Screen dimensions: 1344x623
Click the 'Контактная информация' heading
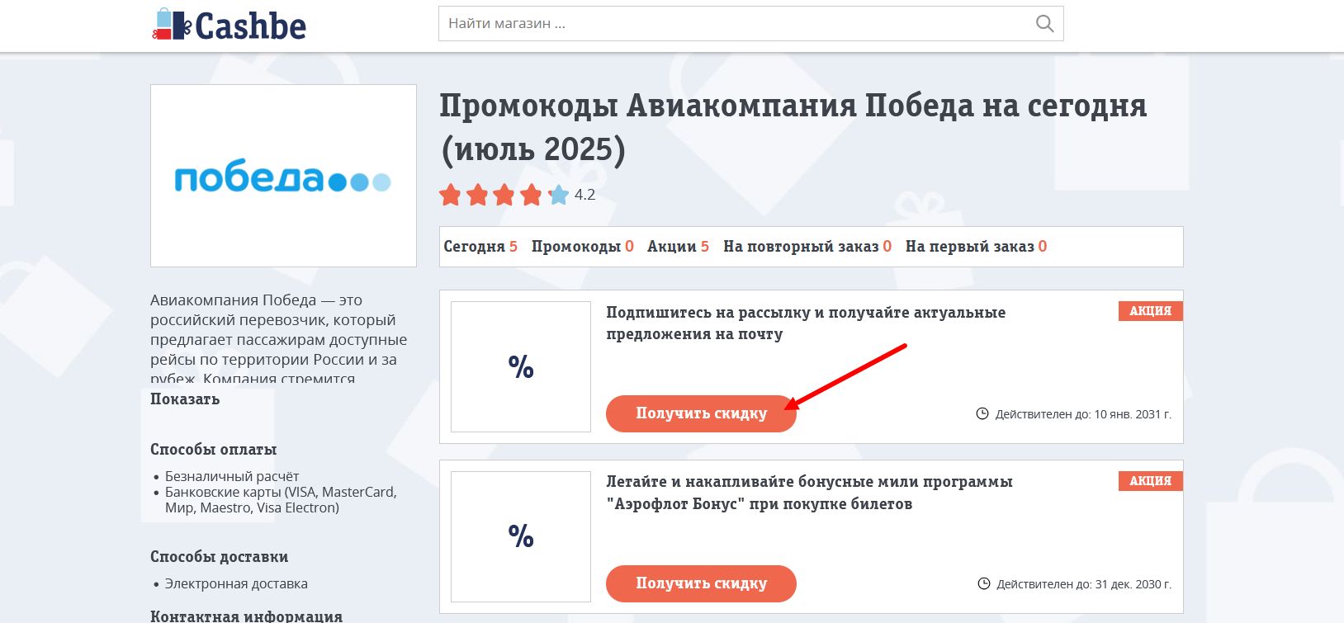[x=246, y=616]
